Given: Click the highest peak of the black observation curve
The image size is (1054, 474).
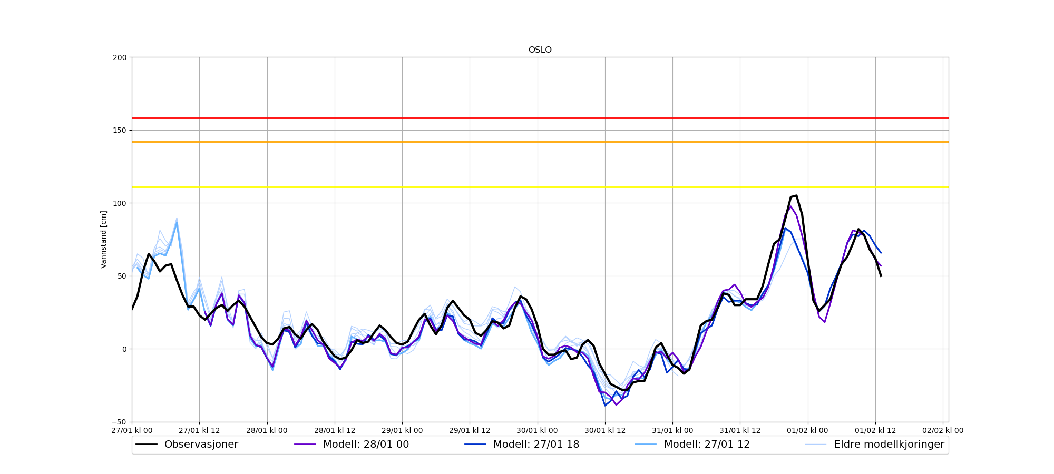Looking at the screenshot, I should 796,195.
